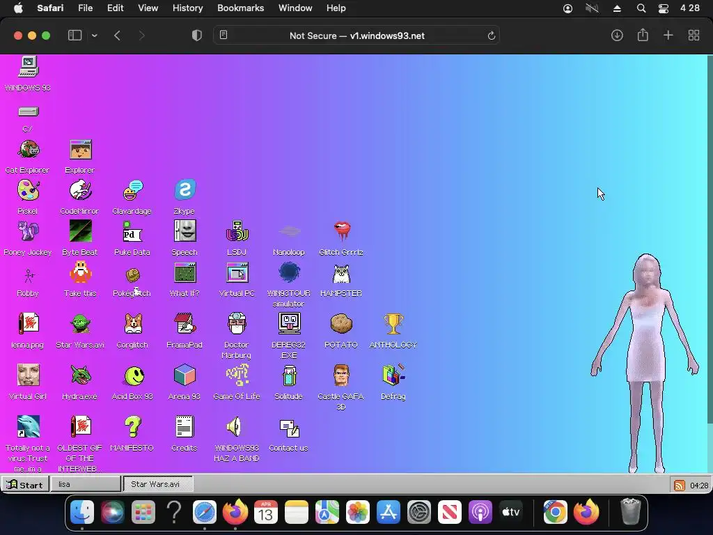Screen dimensions: 713x535
Task: Open the Take this icon
Action: point(81,273)
